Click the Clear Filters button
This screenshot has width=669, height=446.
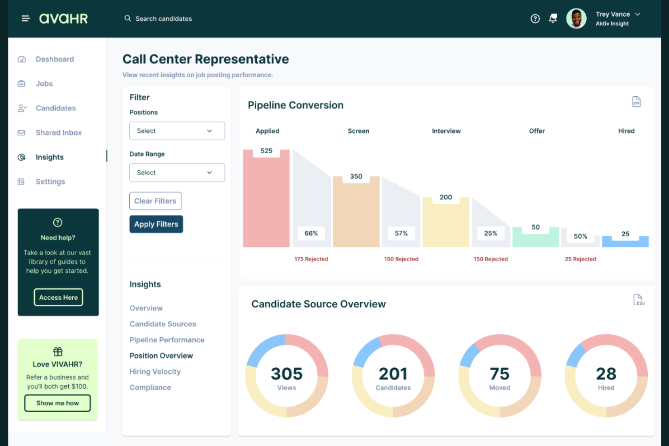[155, 201]
